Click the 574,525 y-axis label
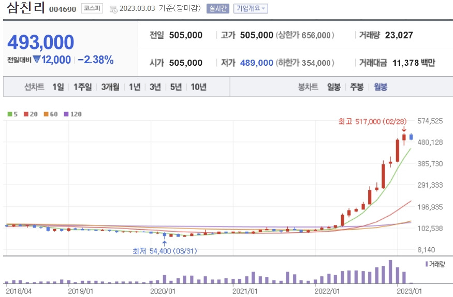The image size is (453, 297). tap(430, 121)
